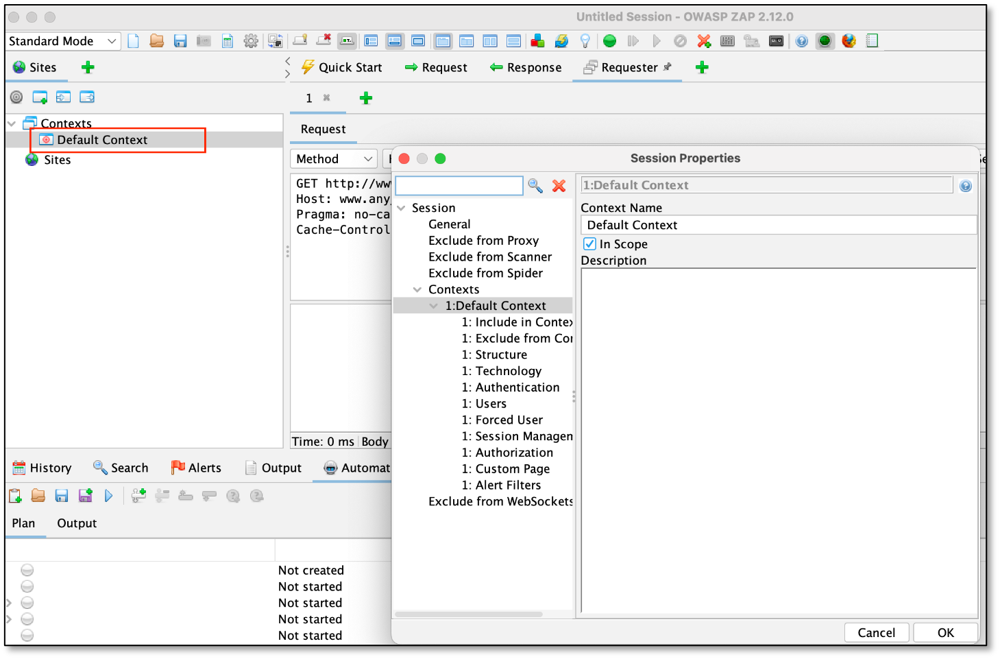The width and height of the screenshot is (1000, 659).
Task: Open the Method dropdown
Action: point(334,159)
